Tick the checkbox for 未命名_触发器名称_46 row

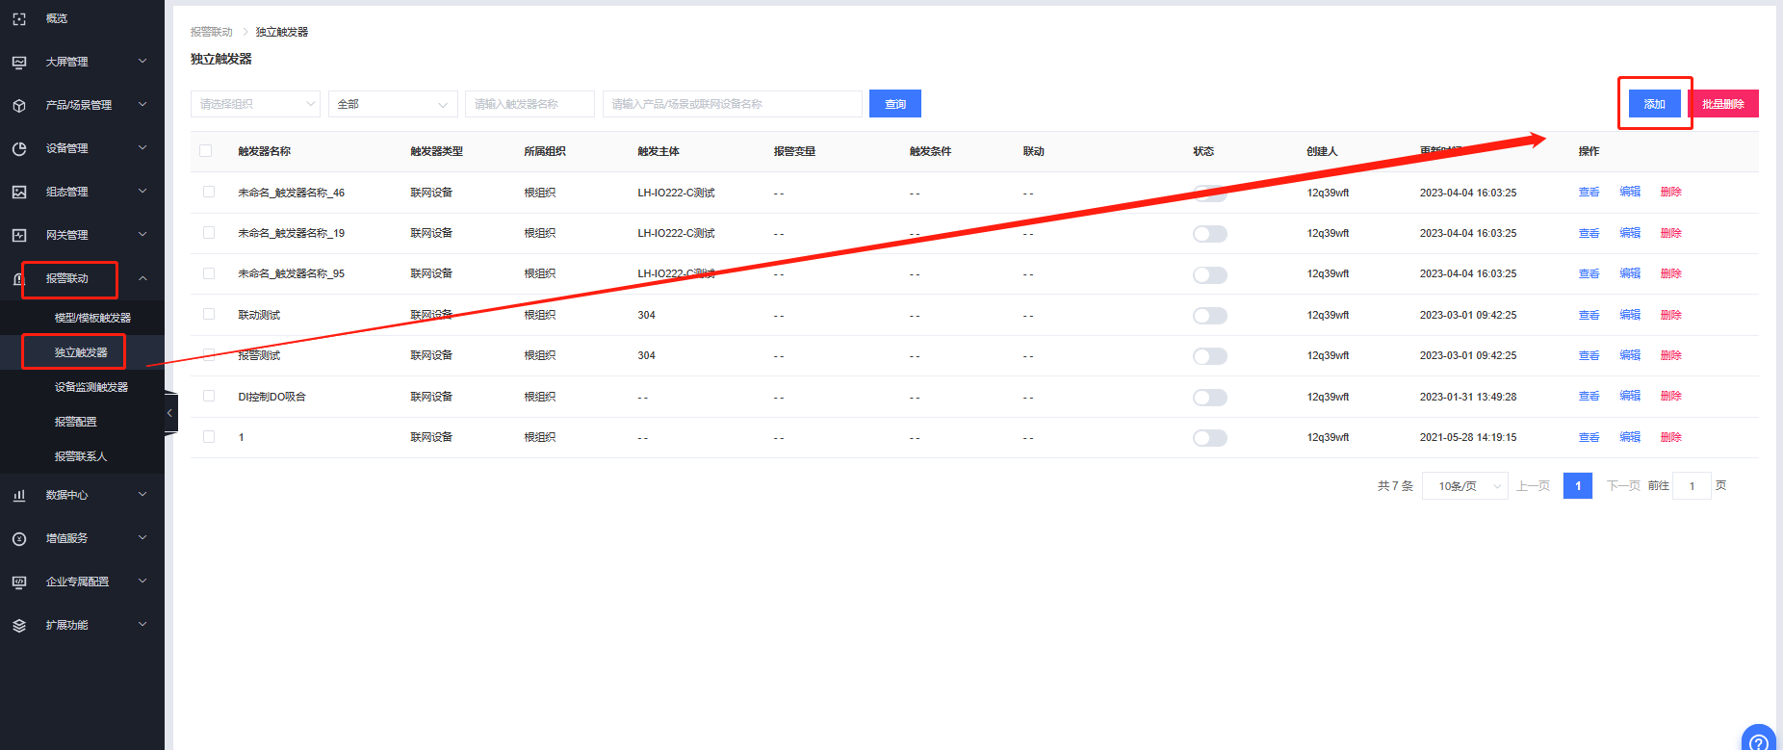209,192
